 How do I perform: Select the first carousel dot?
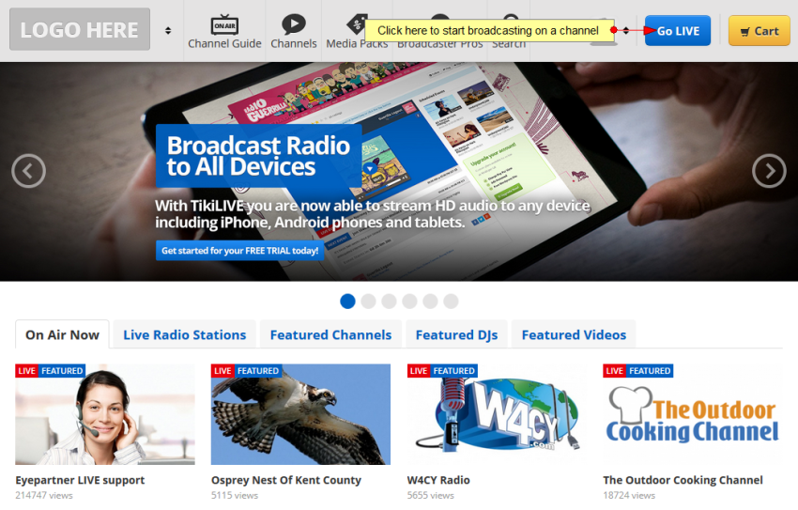coord(347,301)
